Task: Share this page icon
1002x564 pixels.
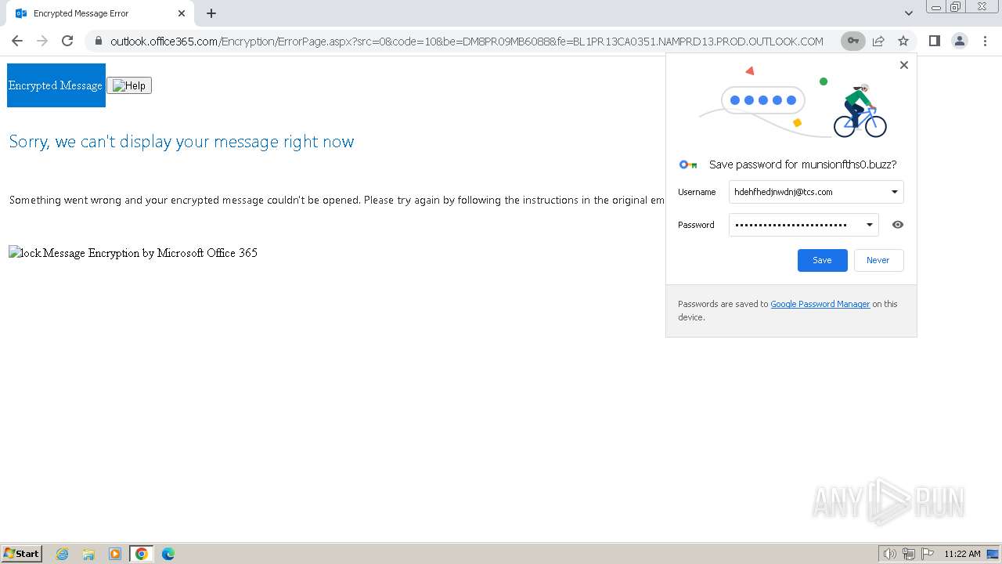Action: (878, 41)
